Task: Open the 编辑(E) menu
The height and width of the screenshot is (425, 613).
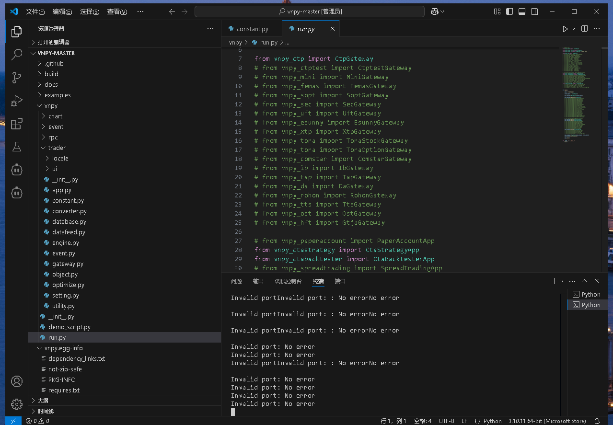Action: (x=62, y=11)
